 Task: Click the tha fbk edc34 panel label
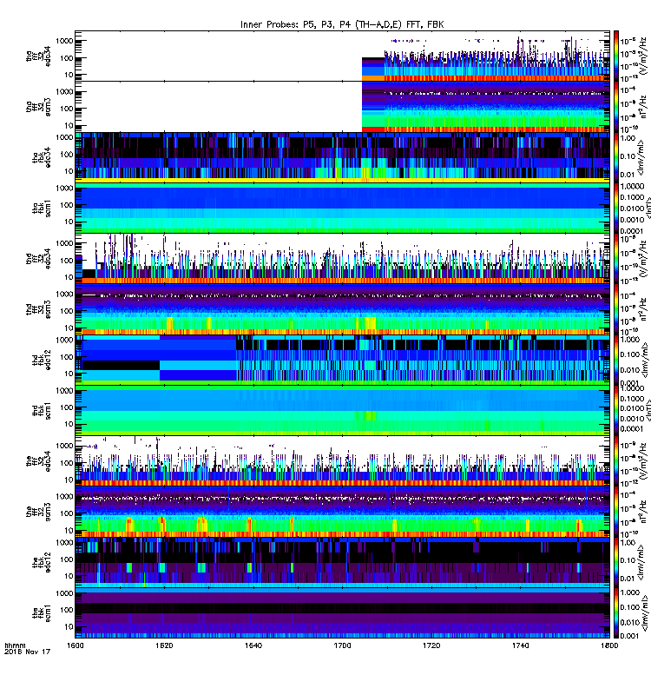pyautogui.click(x=42, y=157)
